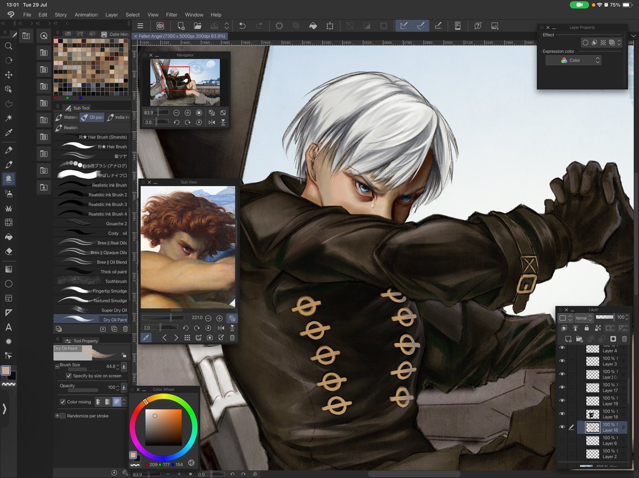This screenshot has width=639, height=478.
Task: Select the Realistic Ink Brush 3
Action: tap(92, 204)
